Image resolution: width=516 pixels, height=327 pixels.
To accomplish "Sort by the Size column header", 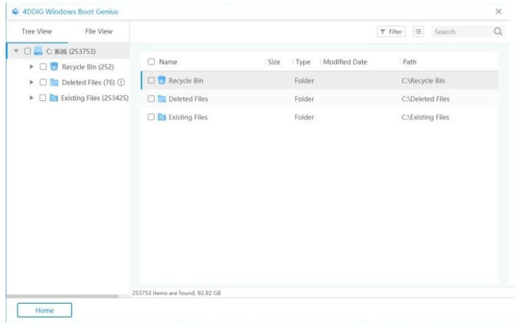I will 273,62.
